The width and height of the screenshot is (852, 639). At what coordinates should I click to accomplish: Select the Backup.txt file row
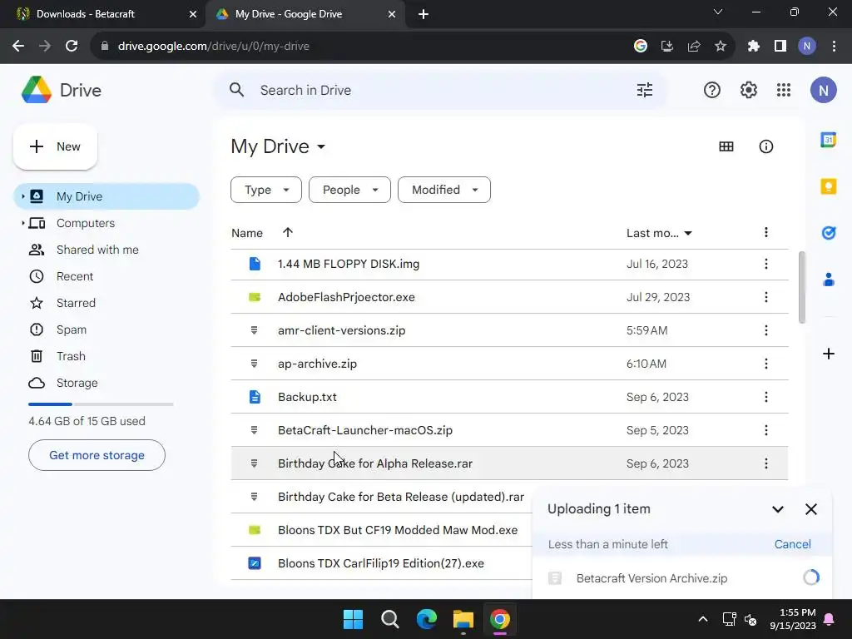pyautogui.click(x=510, y=397)
